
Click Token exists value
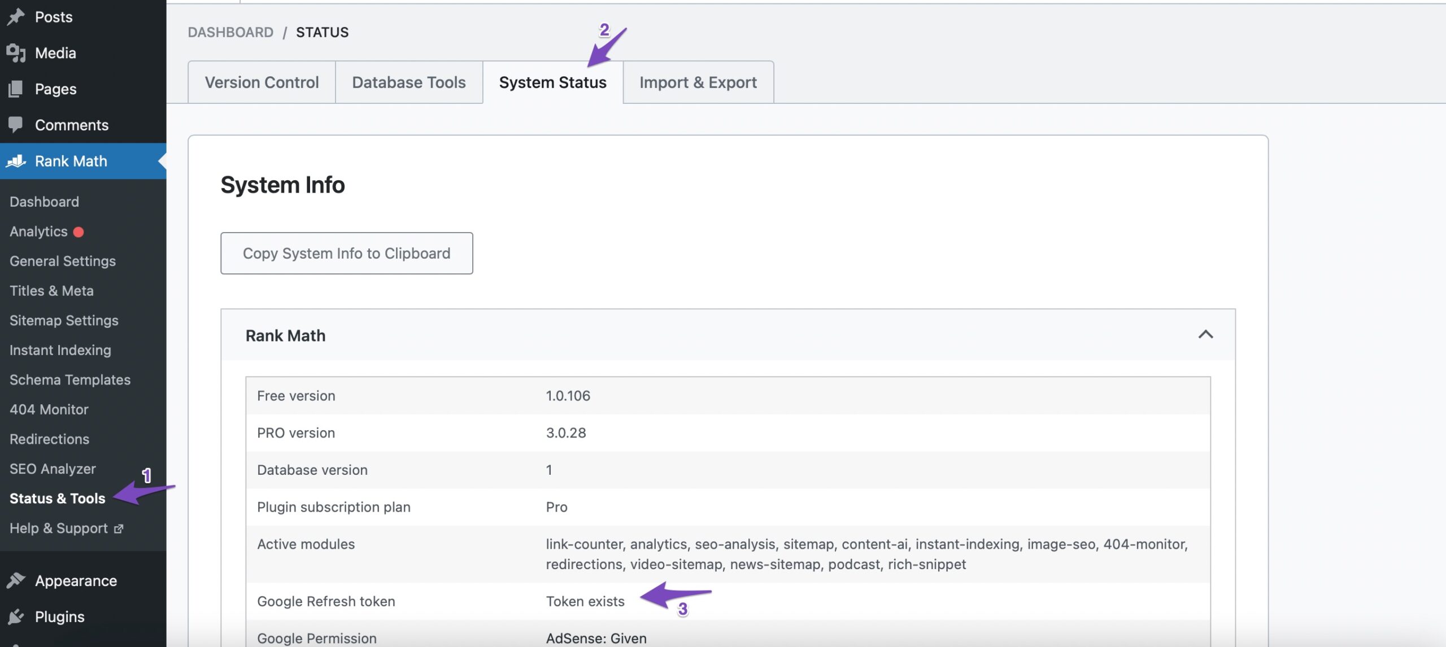tap(585, 601)
